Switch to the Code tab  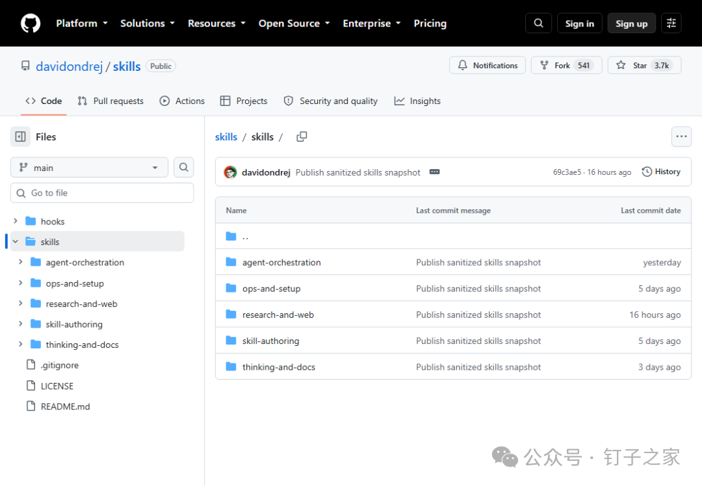pyautogui.click(x=44, y=101)
